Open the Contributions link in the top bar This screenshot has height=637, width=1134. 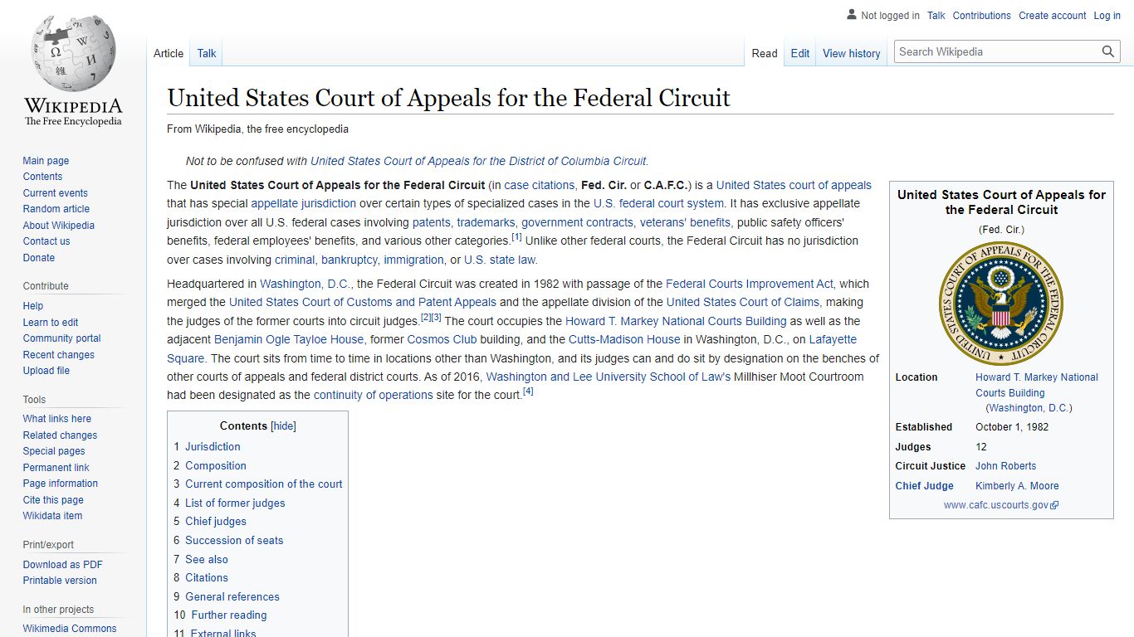982,16
